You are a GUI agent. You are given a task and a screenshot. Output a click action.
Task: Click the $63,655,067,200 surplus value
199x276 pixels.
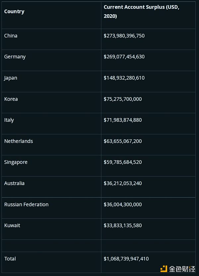123,141
